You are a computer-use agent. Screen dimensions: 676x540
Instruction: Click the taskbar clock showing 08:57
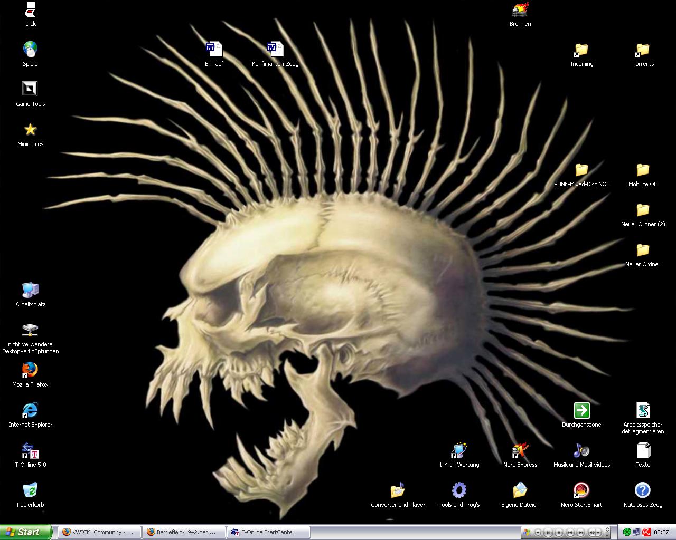click(x=661, y=532)
